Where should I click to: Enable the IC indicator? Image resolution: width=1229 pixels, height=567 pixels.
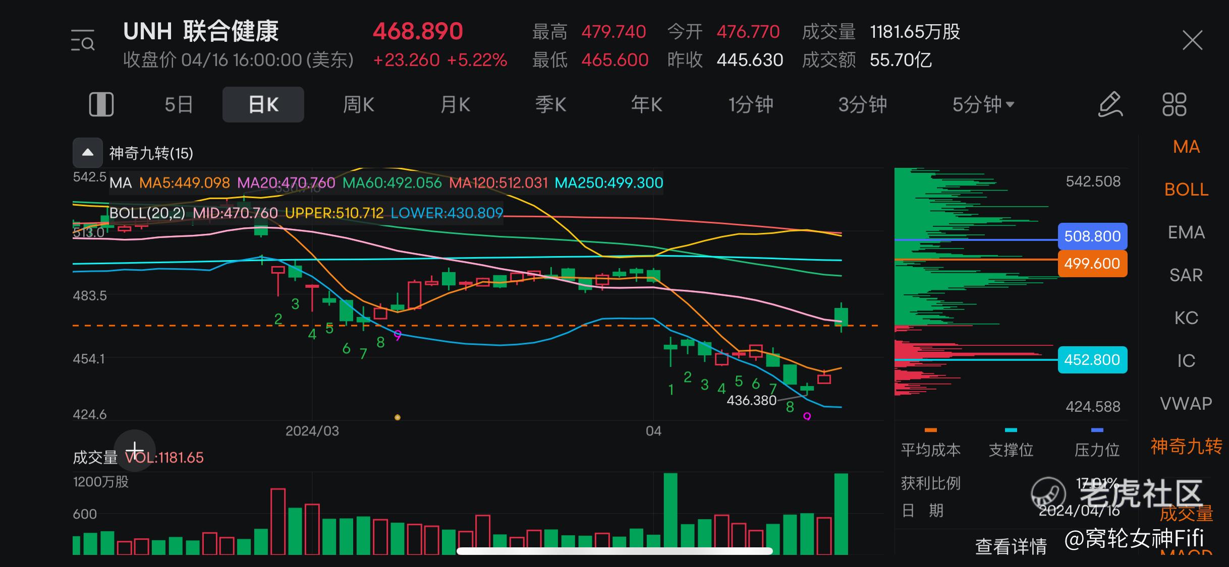[x=1186, y=361]
